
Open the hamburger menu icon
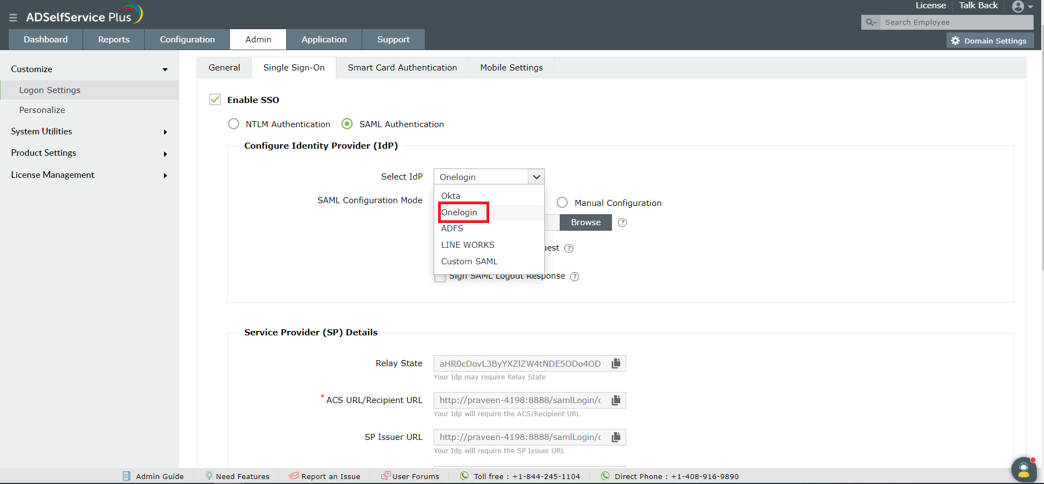13,18
